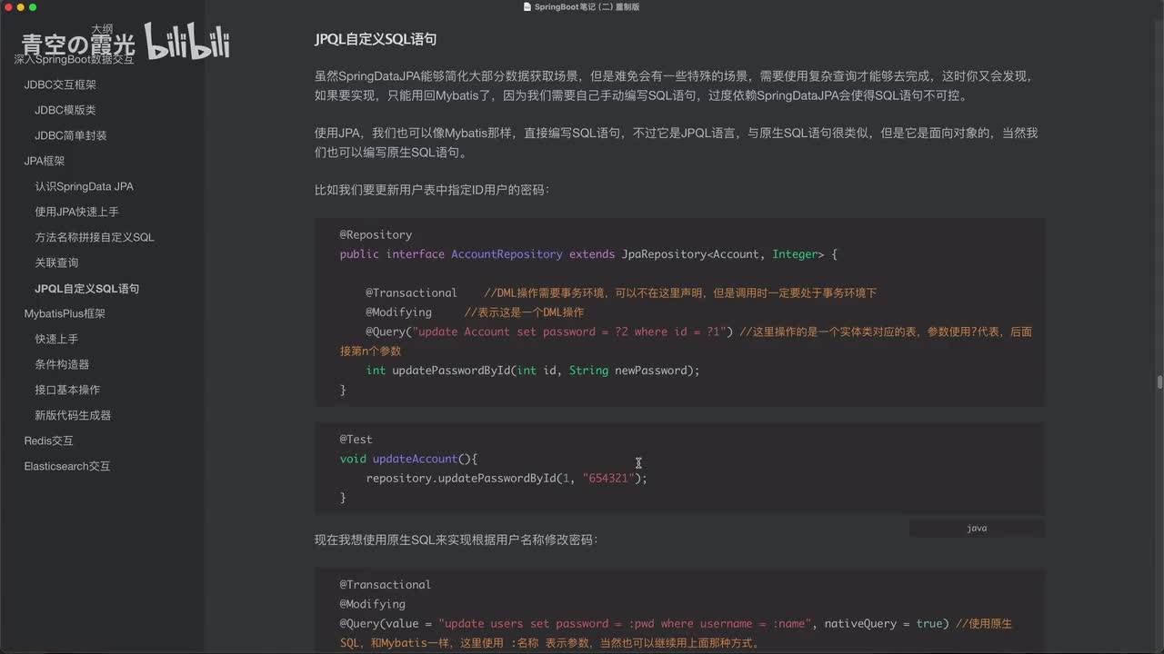Select Elasticsearch交互 in the outline
The width and height of the screenshot is (1164, 654).
pos(67,466)
